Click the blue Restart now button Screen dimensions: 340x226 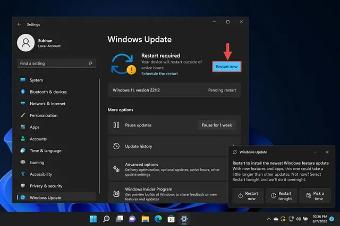click(227, 67)
